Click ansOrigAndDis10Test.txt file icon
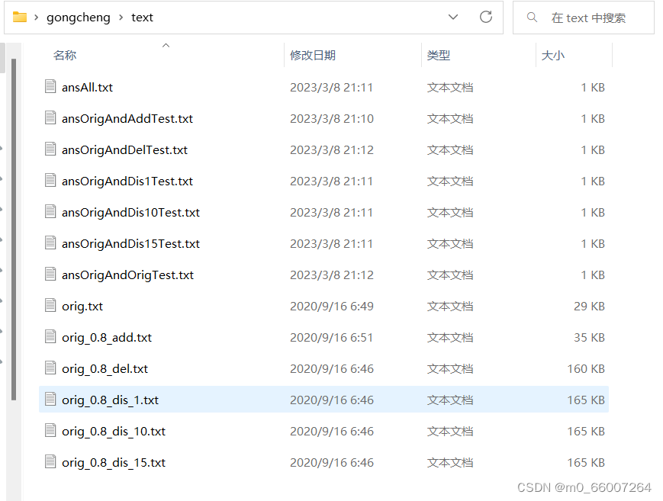Image resolution: width=663 pixels, height=501 pixels. tap(50, 211)
